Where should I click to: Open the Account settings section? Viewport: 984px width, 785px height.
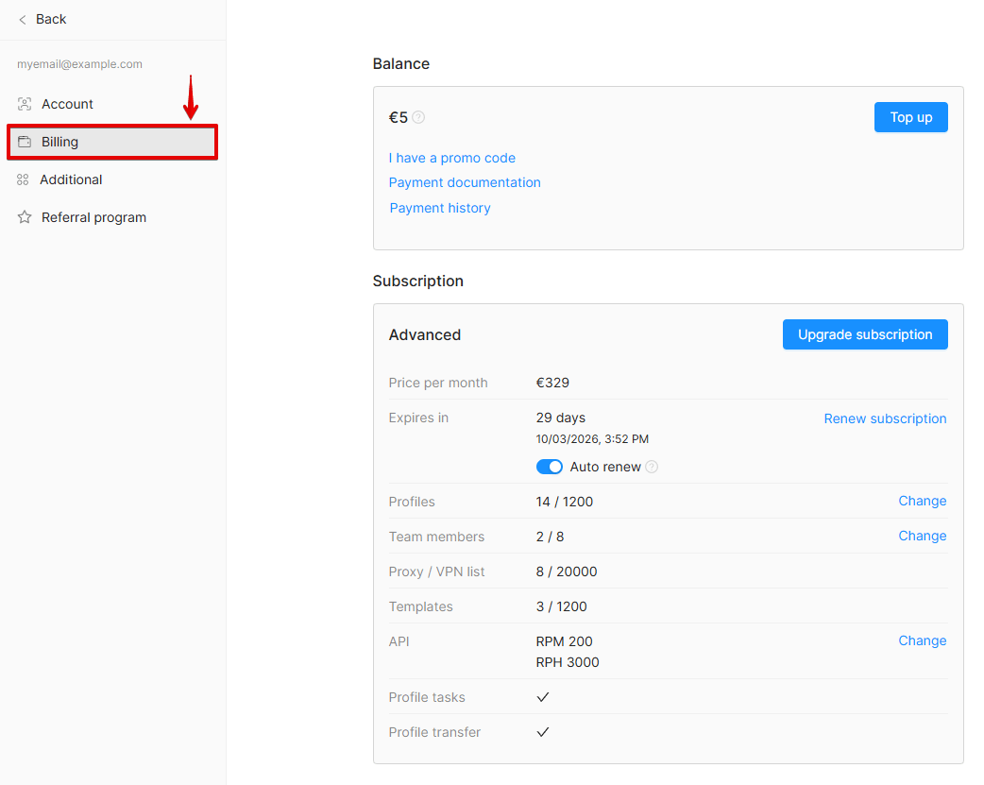tap(113, 104)
